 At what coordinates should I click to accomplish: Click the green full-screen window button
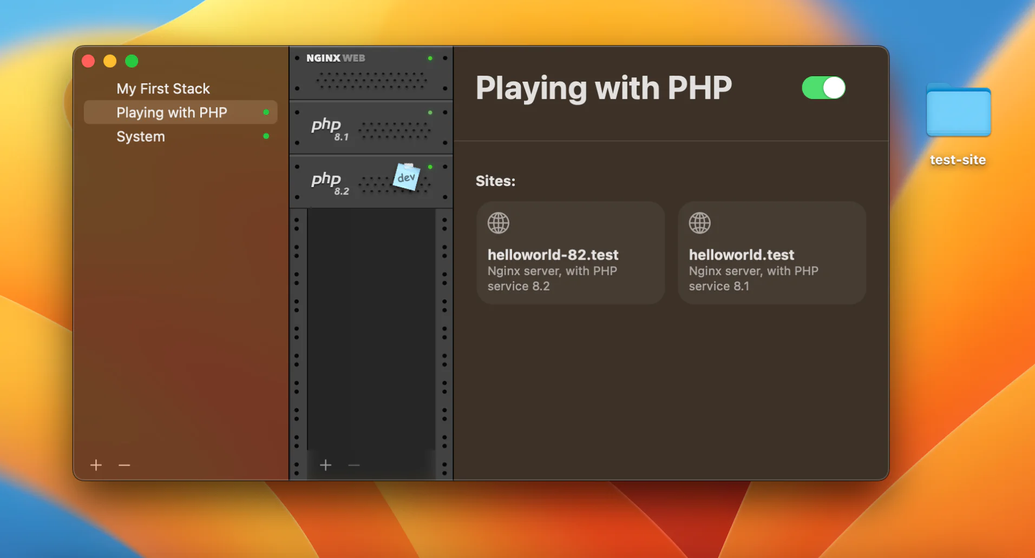[x=132, y=61]
